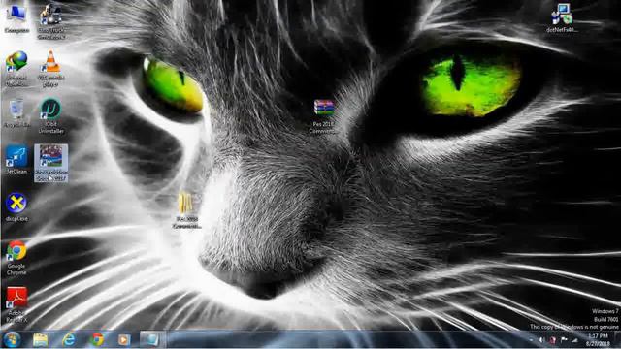Launch JetClean shortcut
The image size is (621, 349).
tap(16, 160)
